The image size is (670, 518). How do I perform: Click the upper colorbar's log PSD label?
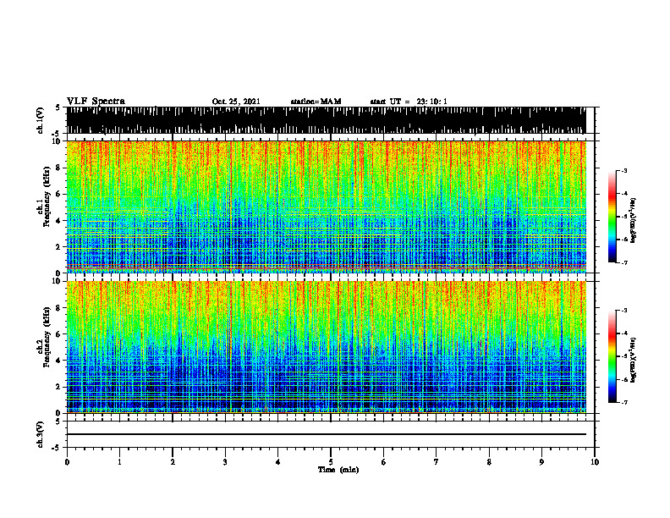pos(634,221)
